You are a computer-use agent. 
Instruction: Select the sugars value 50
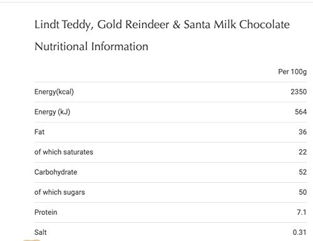coord(302,192)
